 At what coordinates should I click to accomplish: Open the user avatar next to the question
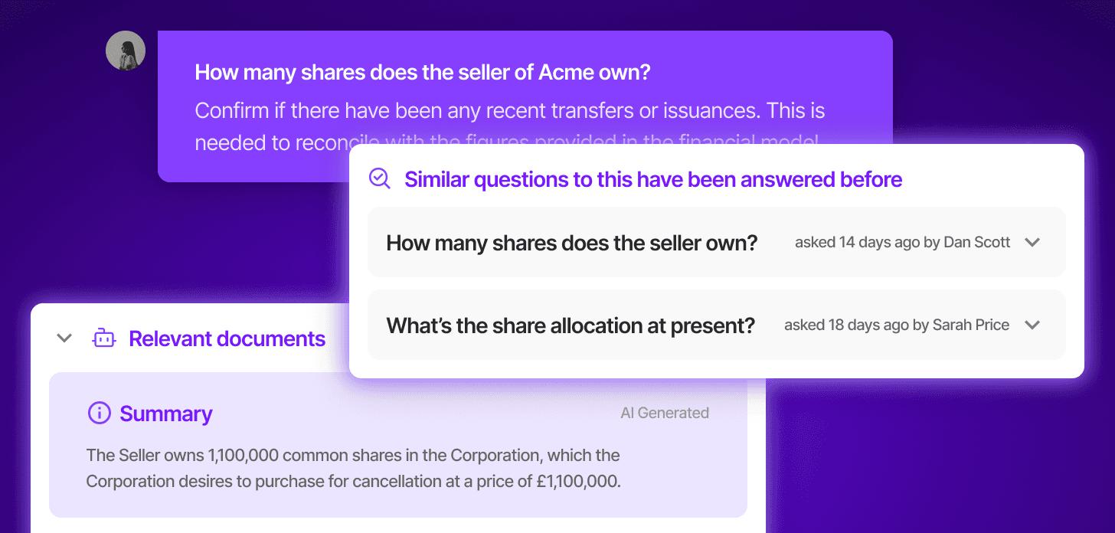pyautogui.click(x=126, y=51)
